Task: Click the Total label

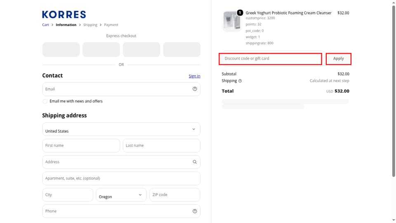Action: tap(228, 91)
